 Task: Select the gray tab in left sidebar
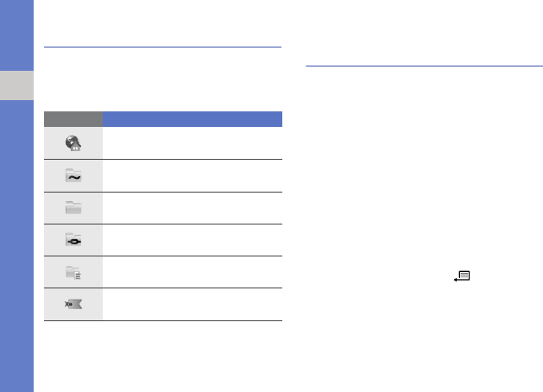tap(16, 85)
